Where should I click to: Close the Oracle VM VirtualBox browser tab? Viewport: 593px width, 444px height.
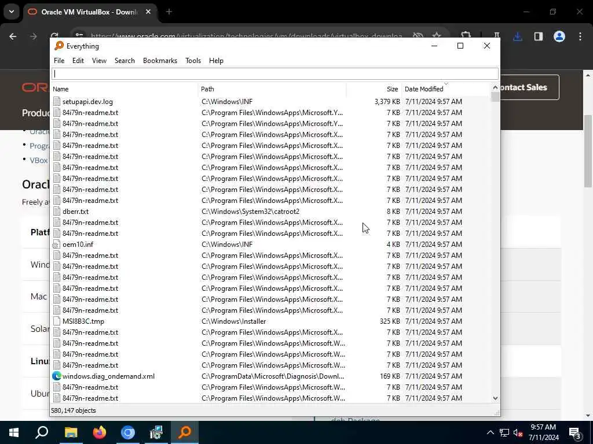(148, 12)
